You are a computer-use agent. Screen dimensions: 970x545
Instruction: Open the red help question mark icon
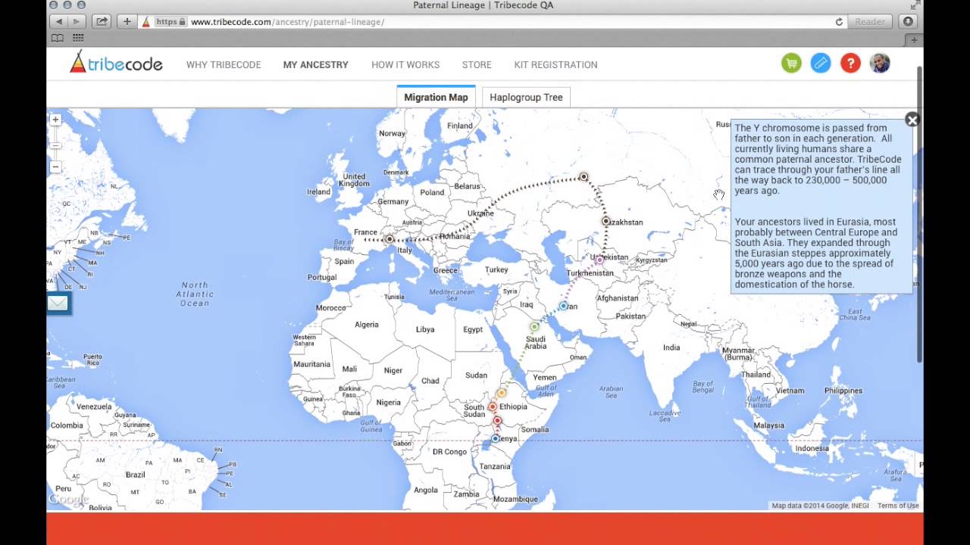(x=850, y=64)
